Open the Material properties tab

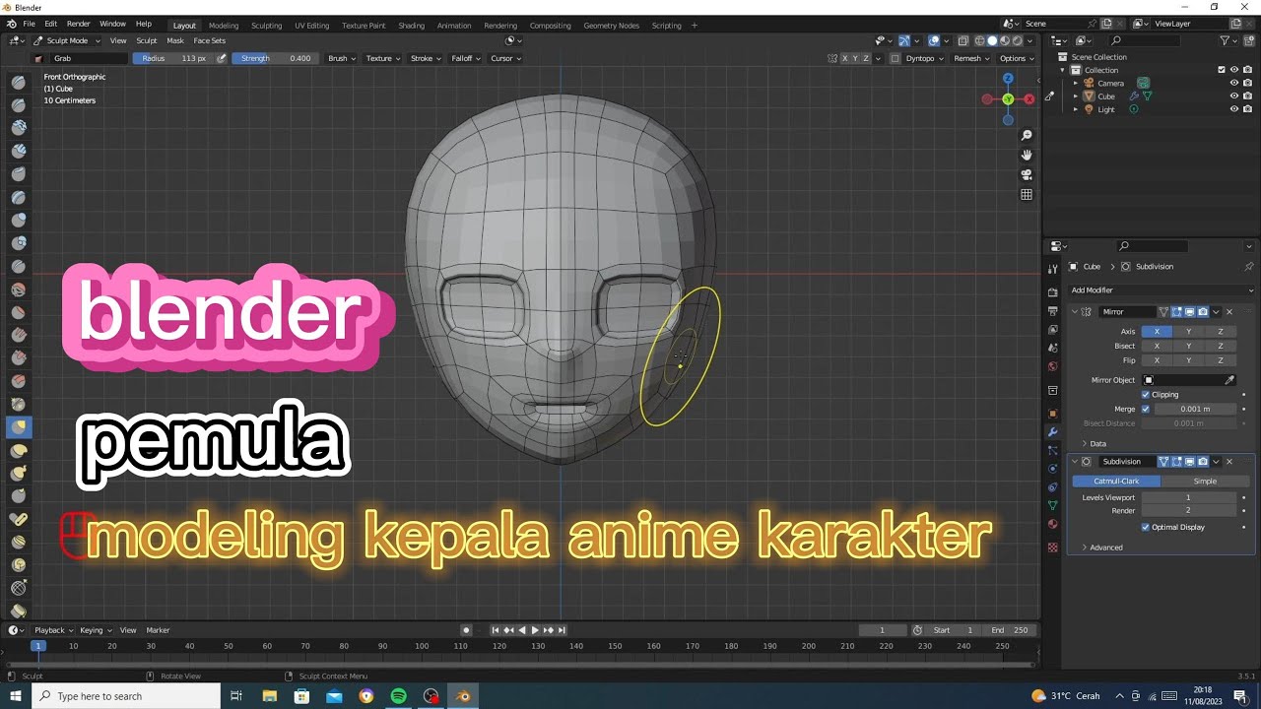[1052, 524]
